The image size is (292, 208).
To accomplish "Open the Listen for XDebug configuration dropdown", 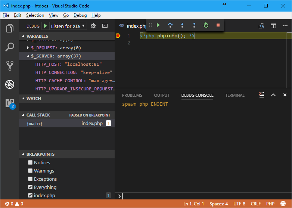I will (68, 26).
